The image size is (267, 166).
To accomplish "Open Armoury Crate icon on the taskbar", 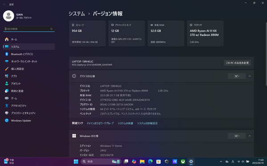I will pos(167,162).
